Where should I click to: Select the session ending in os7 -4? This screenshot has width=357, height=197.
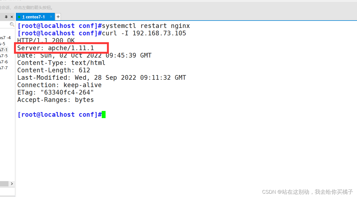[x=5, y=38]
